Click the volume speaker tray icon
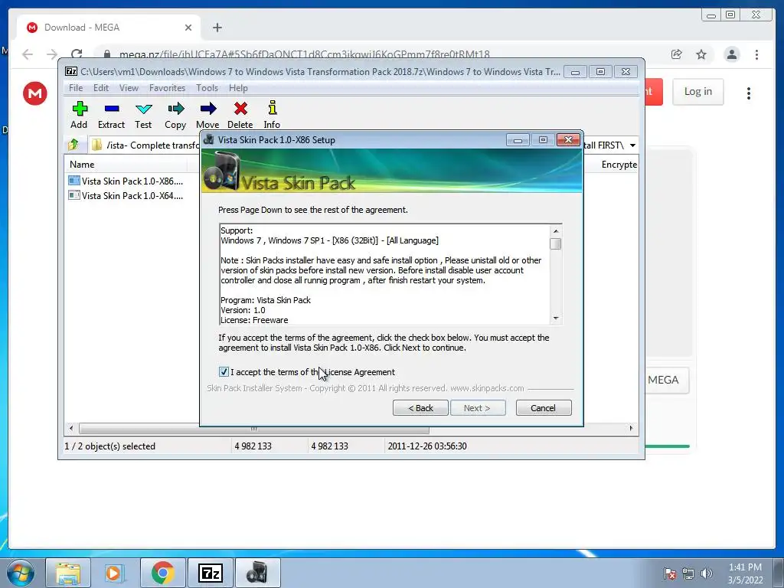The width and height of the screenshot is (784, 588). click(x=707, y=573)
